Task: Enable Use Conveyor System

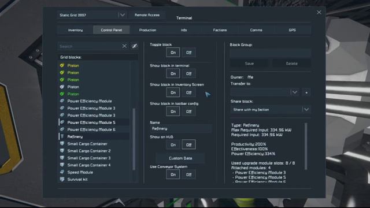Action: pyautogui.click(x=173, y=174)
